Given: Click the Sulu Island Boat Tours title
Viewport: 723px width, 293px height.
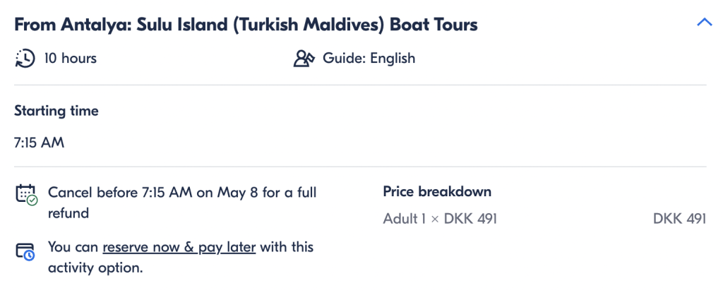Looking at the screenshot, I should 246,25.
